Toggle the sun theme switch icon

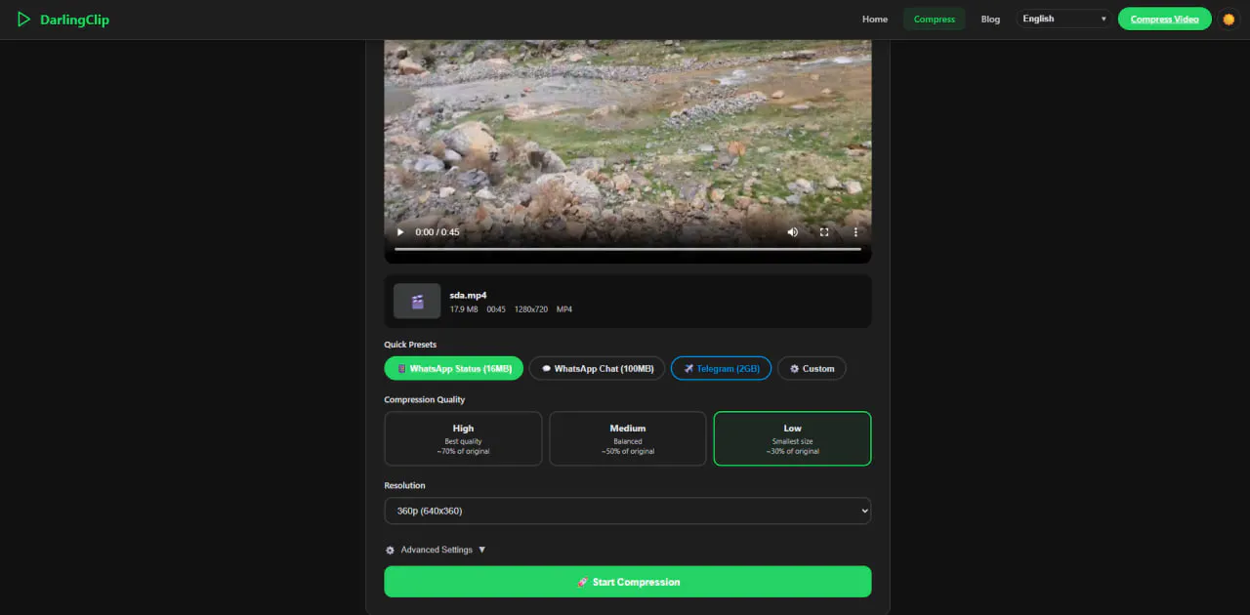click(1229, 20)
